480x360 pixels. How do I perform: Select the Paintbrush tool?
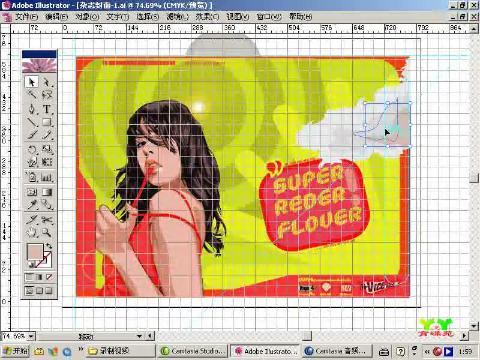(x=32, y=134)
